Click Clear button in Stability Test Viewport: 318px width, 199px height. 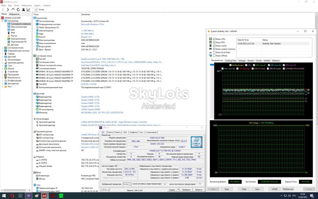(244, 189)
